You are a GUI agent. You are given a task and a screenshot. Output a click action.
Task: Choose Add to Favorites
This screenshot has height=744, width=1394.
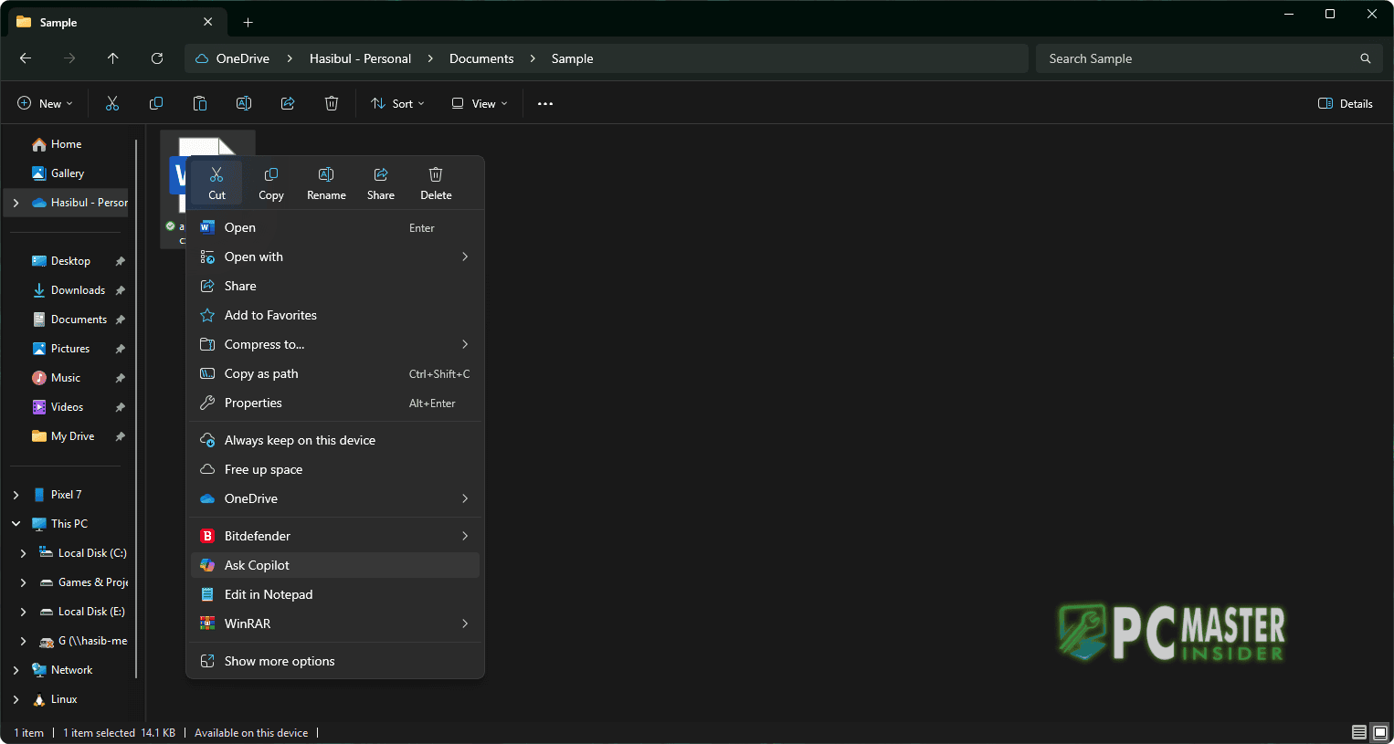[x=335, y=315]
